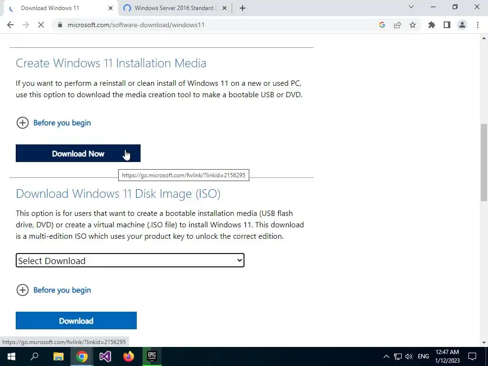The width and height of the screenshot is (488, 366).
Task: Open File Explorer from taskbar
Action: click(x=58, y=356)
